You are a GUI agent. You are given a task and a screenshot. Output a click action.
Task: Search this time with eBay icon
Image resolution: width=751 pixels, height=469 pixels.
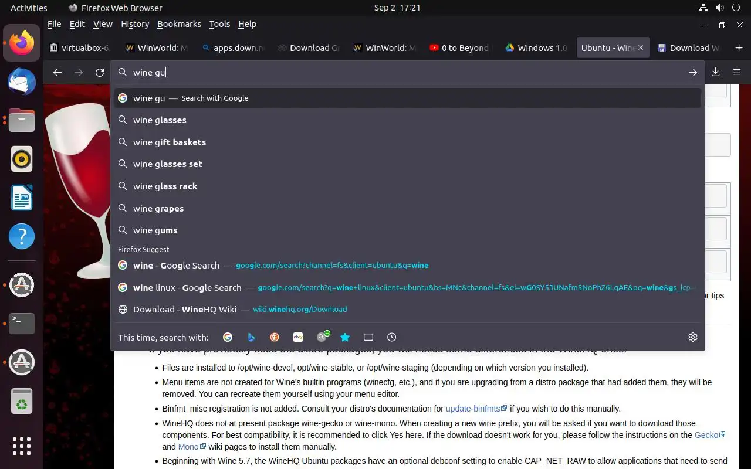[x=298, y=337]
